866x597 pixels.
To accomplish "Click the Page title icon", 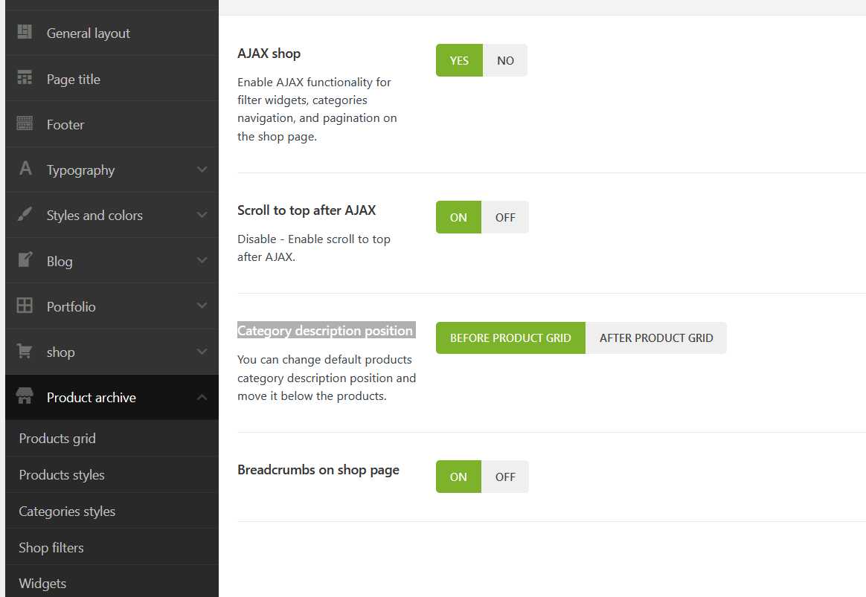I will click(25, 78).
